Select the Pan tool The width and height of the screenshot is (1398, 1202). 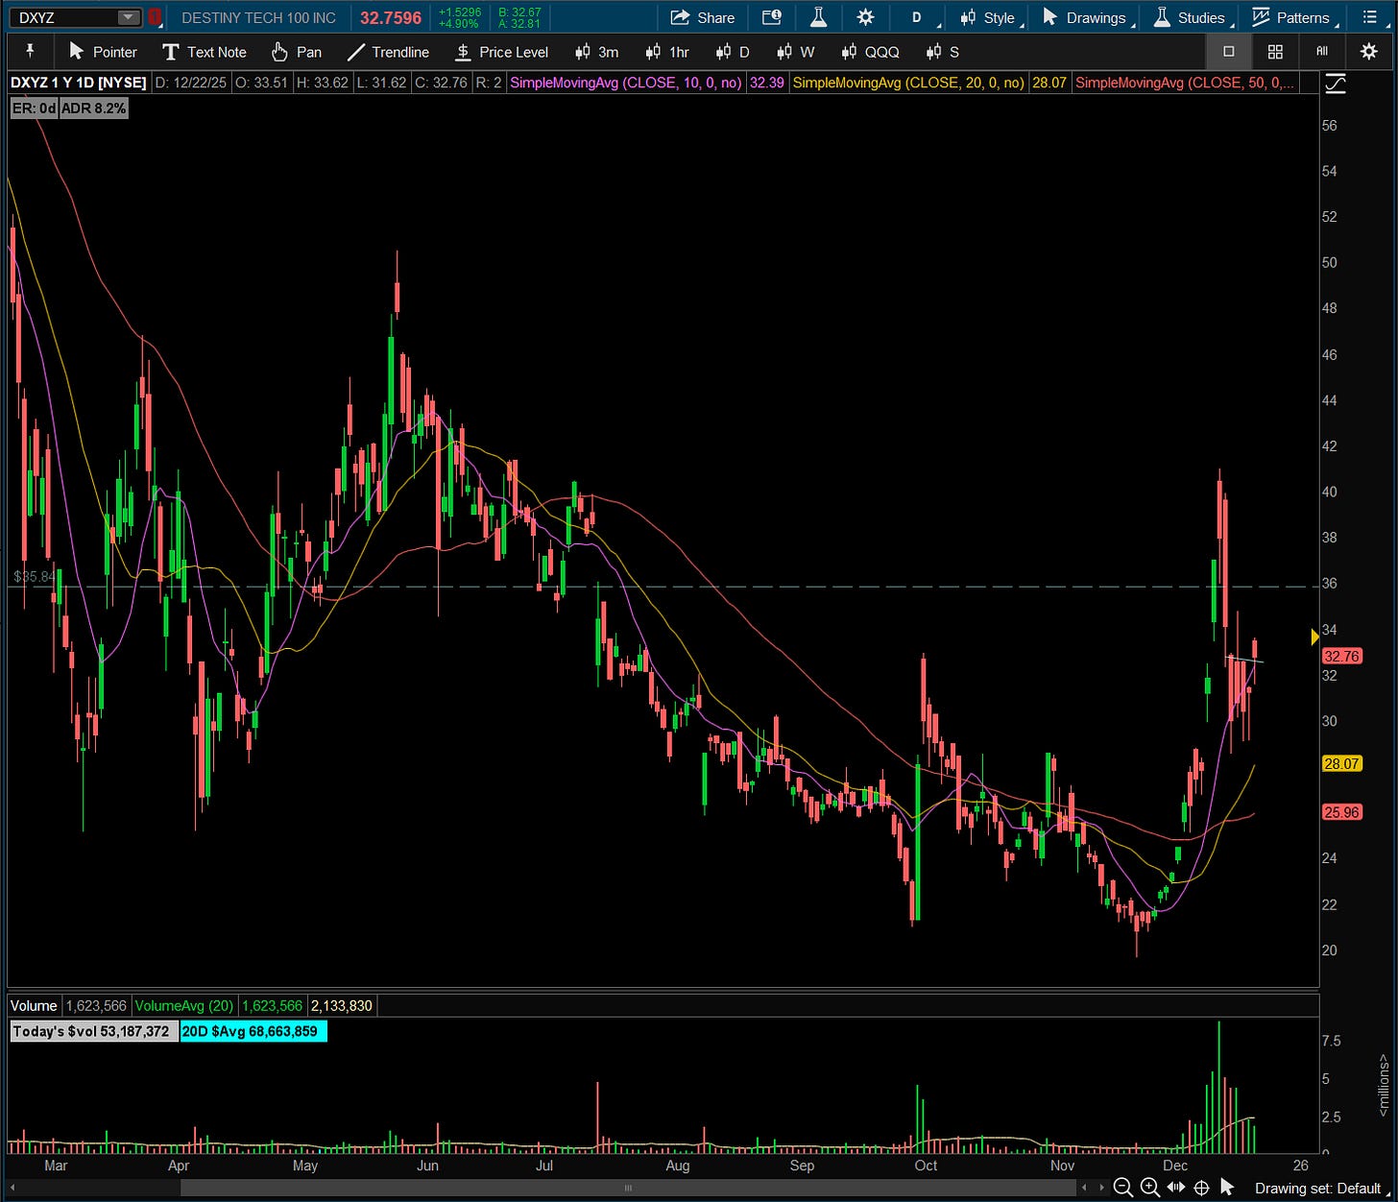click(x=296, y=52)
